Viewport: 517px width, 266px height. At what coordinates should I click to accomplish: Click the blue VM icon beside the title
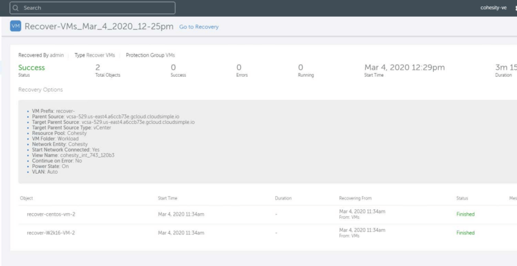click(15, 26)
